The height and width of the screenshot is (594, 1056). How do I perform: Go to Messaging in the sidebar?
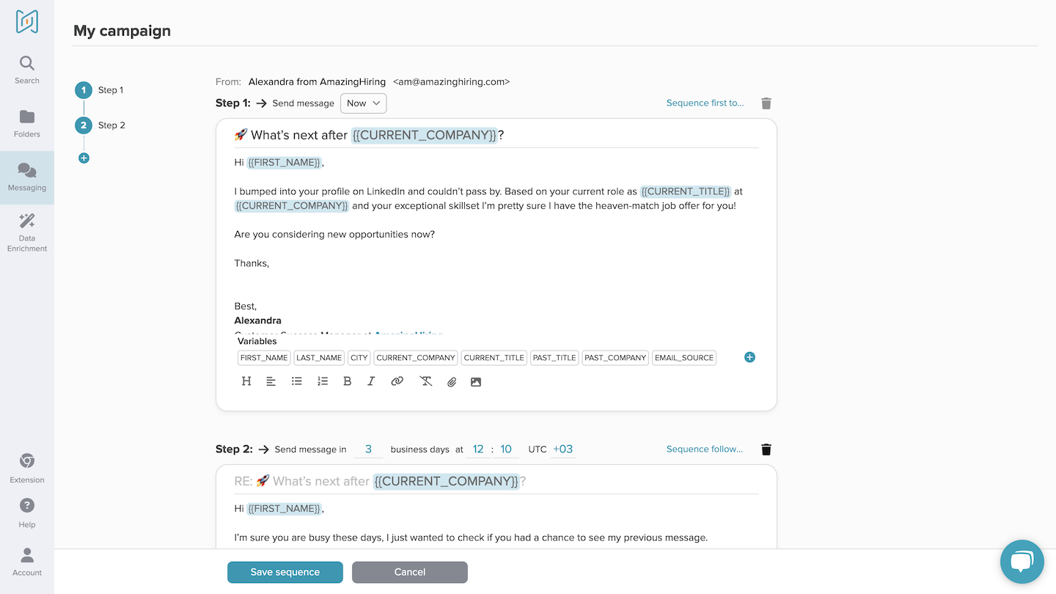click(x=27, y=177)
